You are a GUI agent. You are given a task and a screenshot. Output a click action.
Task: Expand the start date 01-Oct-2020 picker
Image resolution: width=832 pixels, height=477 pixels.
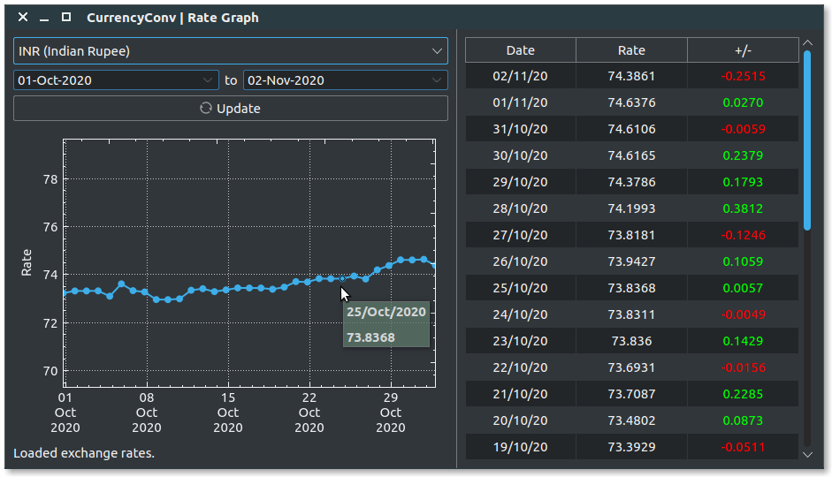click(x=207, y=80)
